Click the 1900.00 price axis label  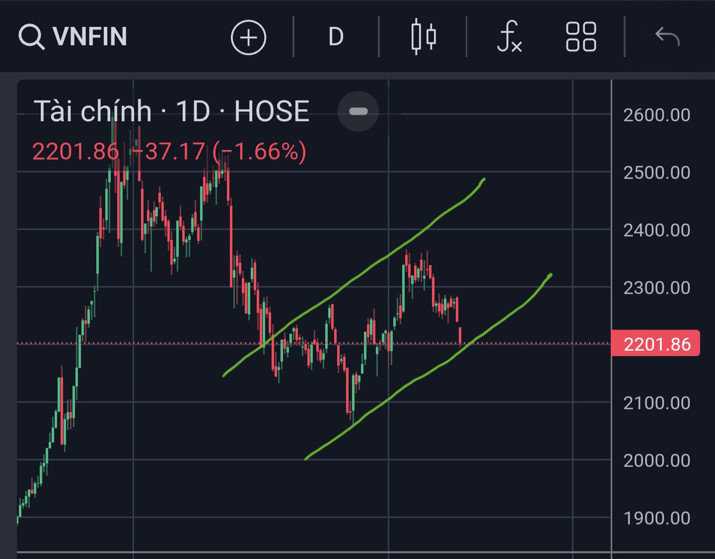(x=657, y=518)
